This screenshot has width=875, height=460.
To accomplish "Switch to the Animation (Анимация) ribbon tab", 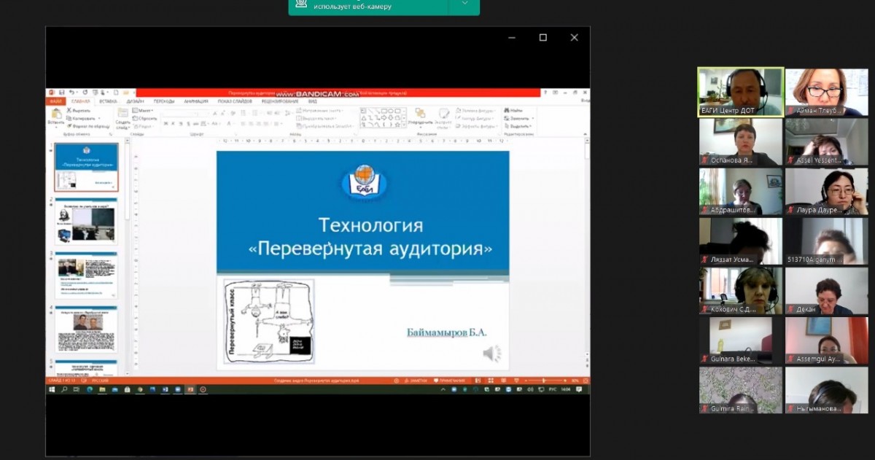I will (x=195, y=101).
